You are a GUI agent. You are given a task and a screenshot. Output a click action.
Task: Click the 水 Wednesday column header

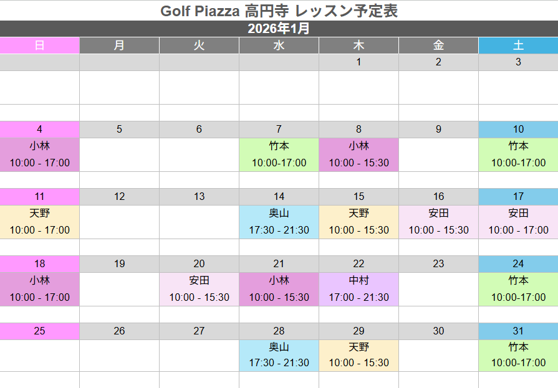click(279, 45)
